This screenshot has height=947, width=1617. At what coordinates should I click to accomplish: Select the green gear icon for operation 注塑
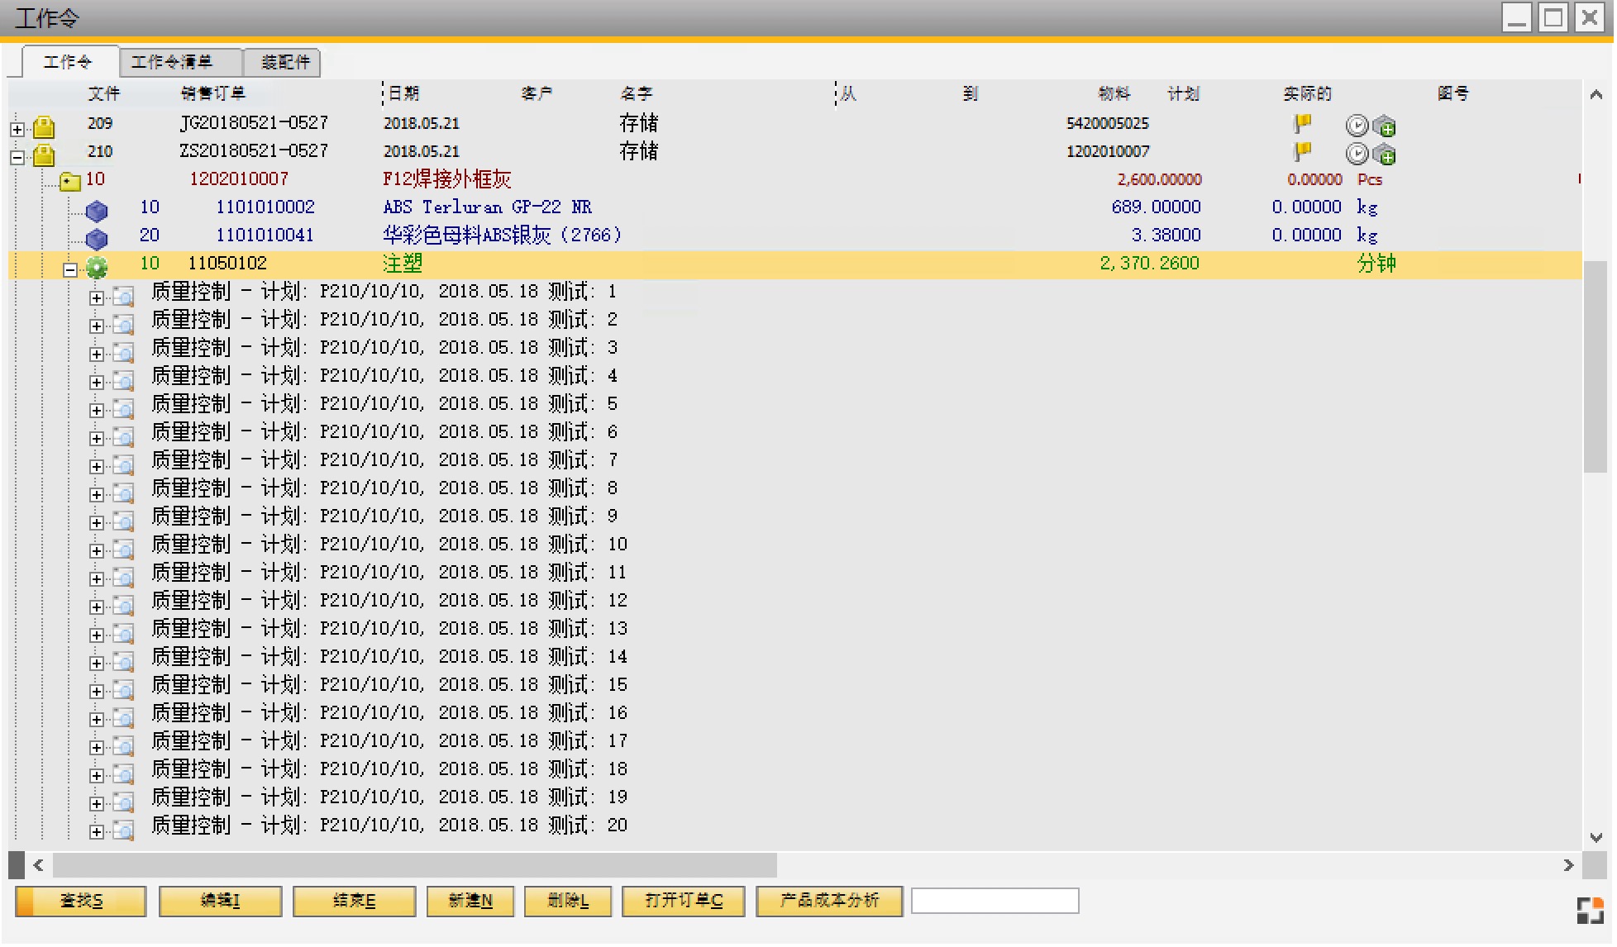pos(97,267)
